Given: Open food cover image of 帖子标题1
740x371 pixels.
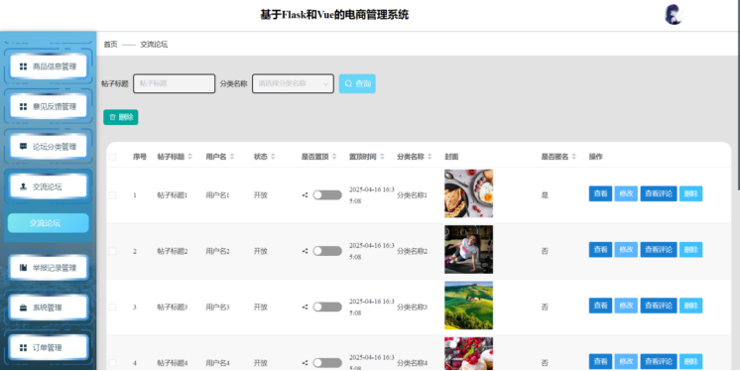Looking at the screenshot, I should tap(468, 193).
